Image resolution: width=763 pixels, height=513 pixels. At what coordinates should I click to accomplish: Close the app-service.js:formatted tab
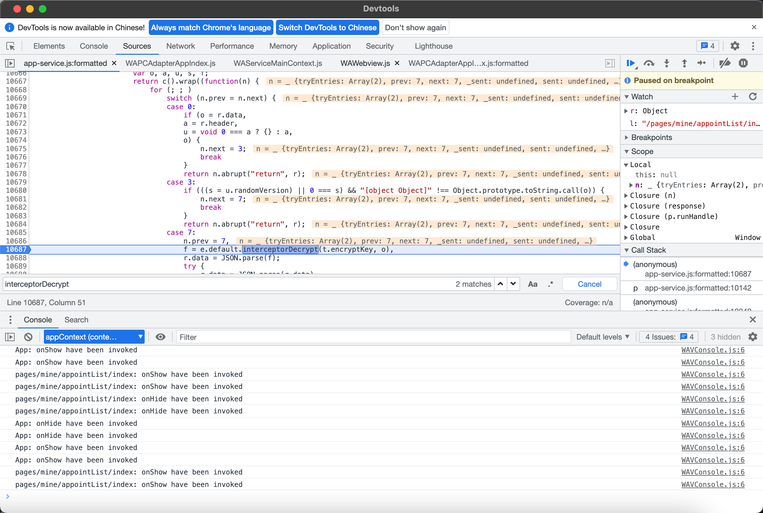point(114,63)
